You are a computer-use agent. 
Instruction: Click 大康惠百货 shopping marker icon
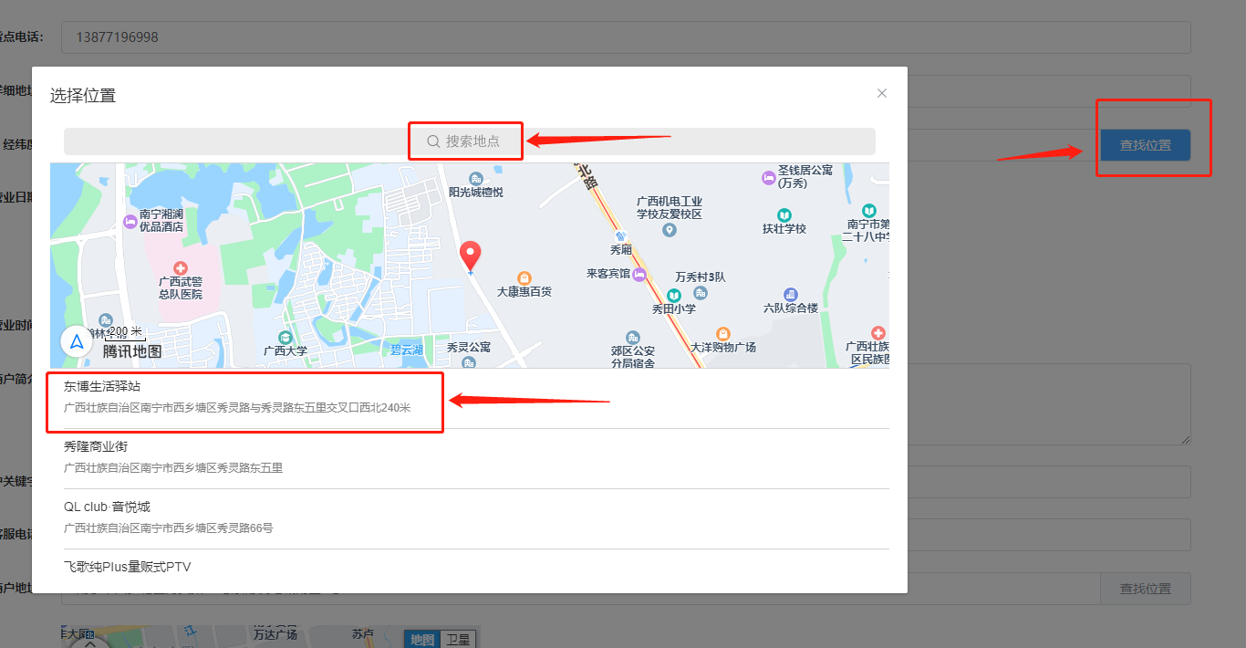(x=524, y=278)
